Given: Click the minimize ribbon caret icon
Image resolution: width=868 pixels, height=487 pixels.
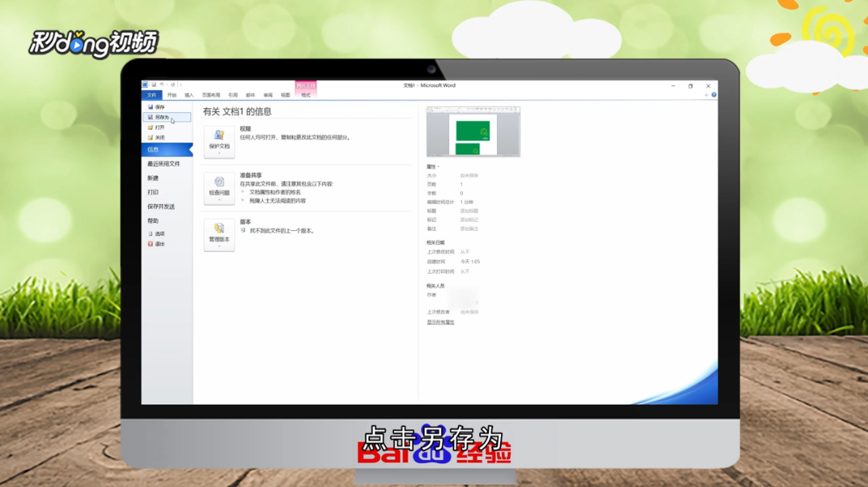Looking at the screenshot, I should [706, 94].
